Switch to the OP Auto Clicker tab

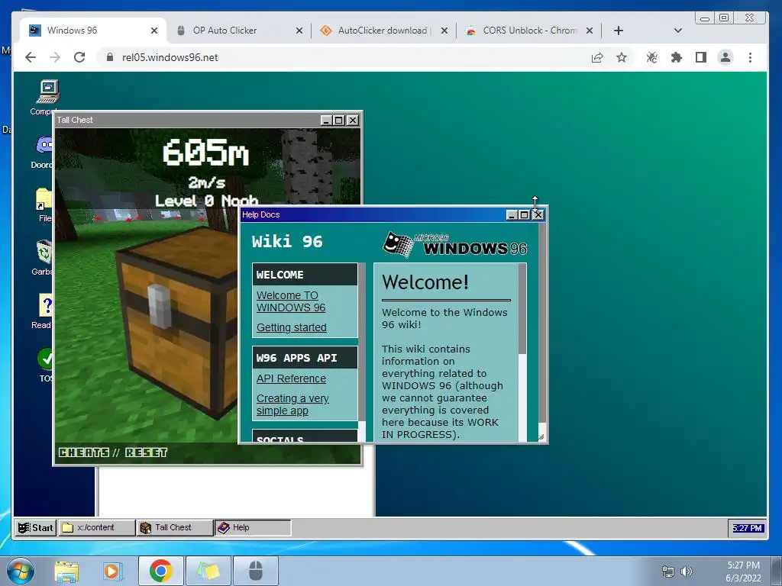(x=239, y=31)
